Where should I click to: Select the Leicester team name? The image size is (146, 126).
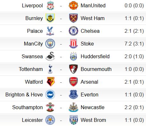(x=32, y=120)
